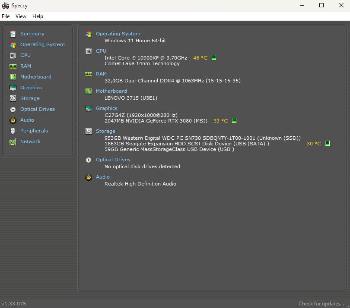Click RAM icon beside RAM heading in main panel
Image resolution: width=350 pixels, height=308 pixels.
(x=89, y=74)
